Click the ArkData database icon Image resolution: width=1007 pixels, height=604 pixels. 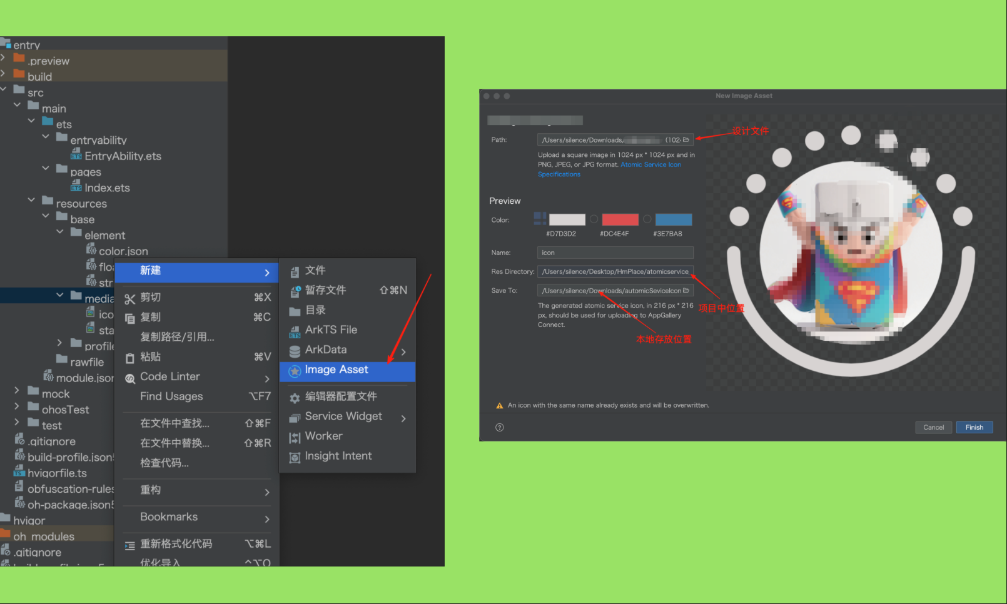[295, 351]
